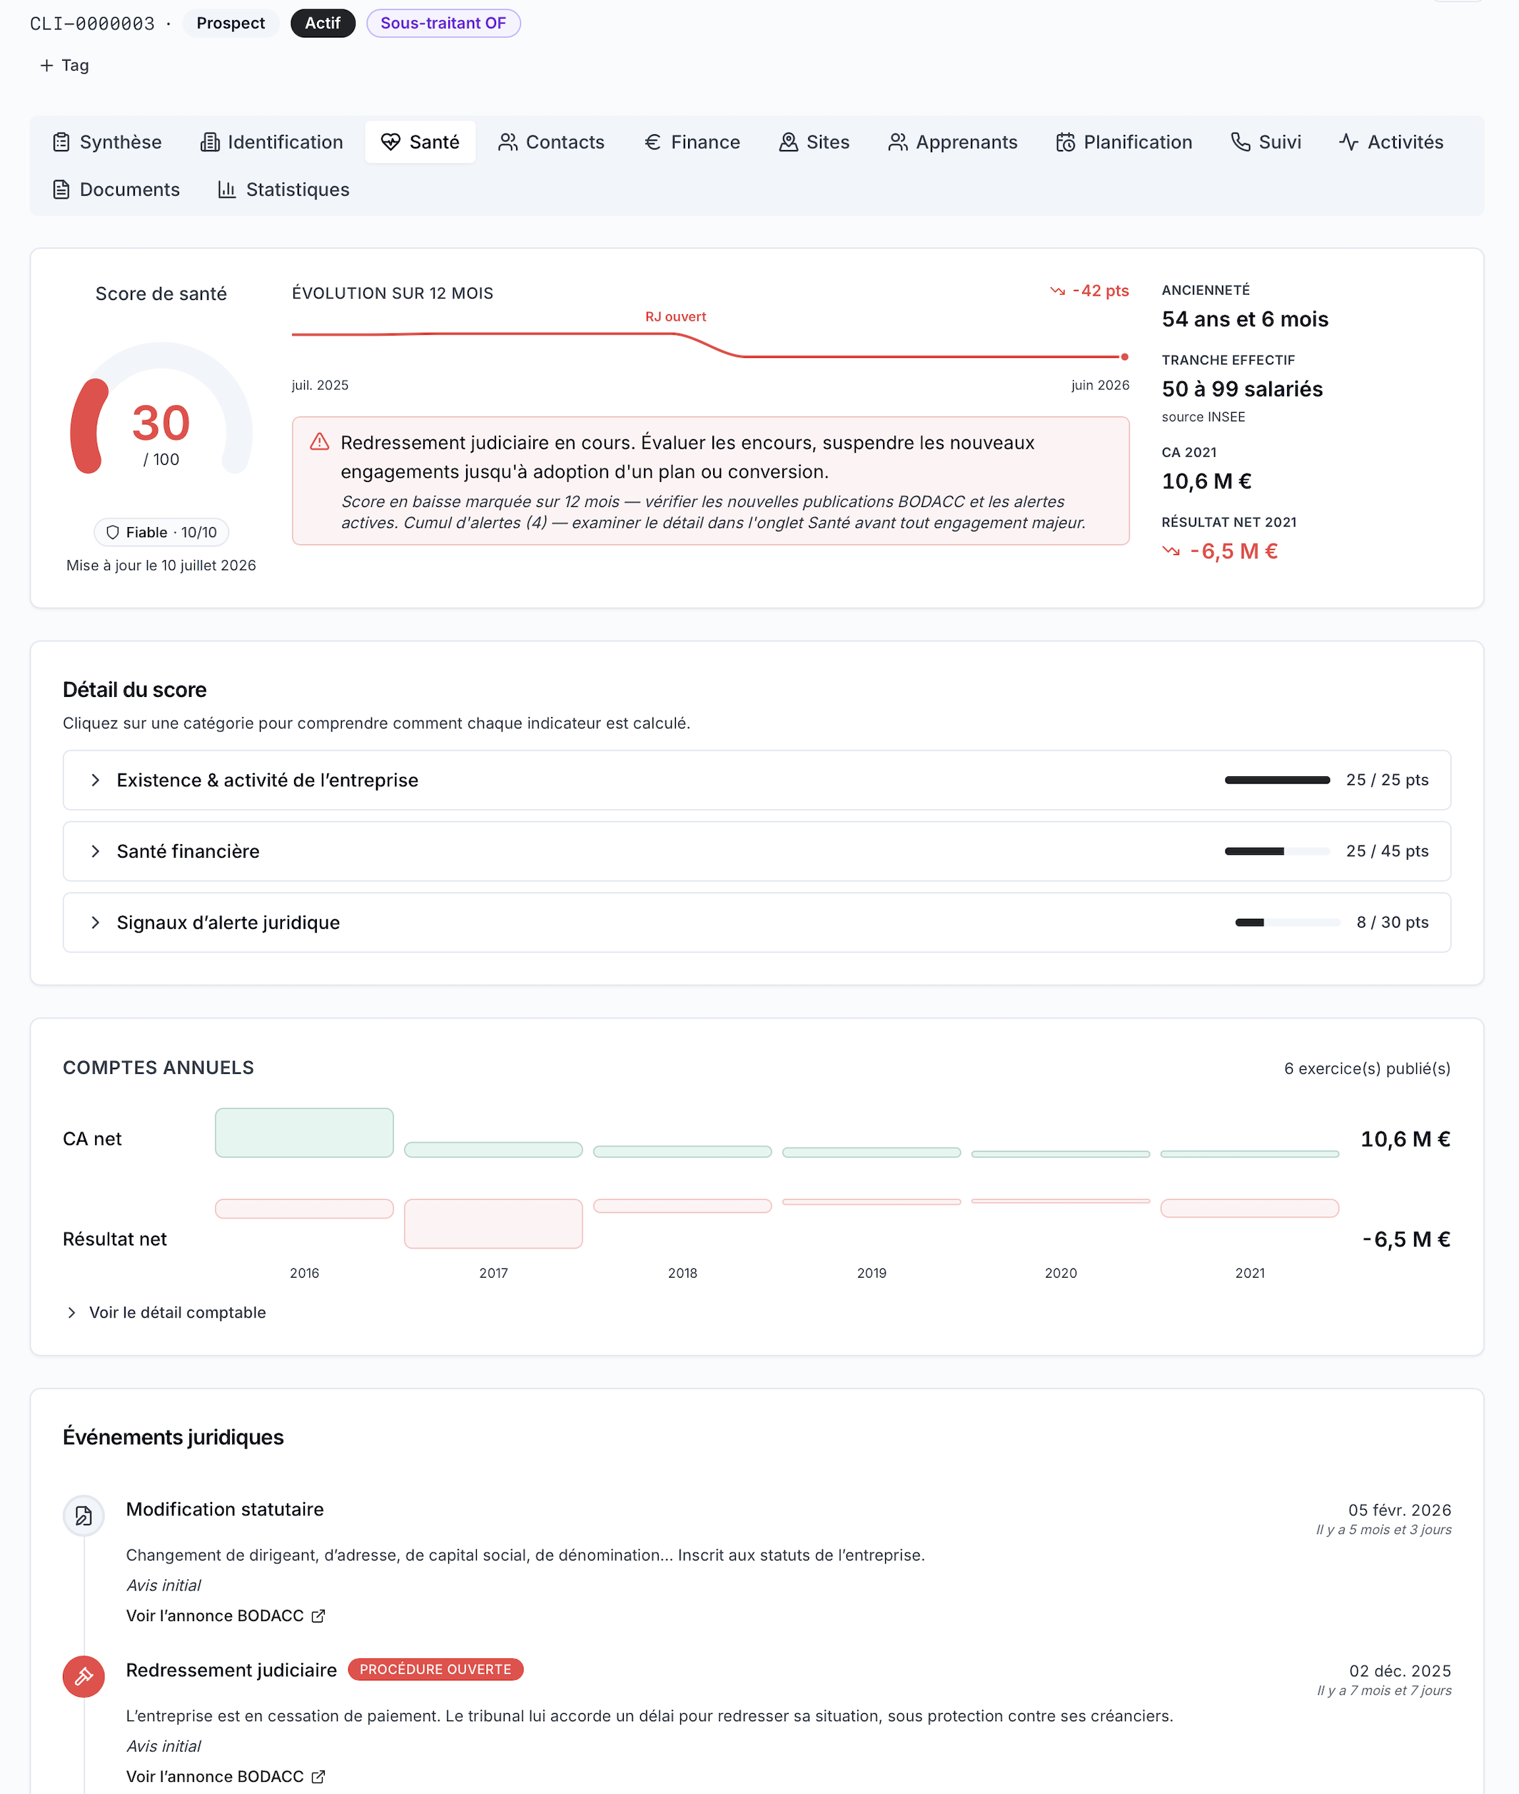The width and height of the screenshot is (1519, 1794).
Task: Expand Signaux d'alerte juridique category
Action: pos(756,922)
